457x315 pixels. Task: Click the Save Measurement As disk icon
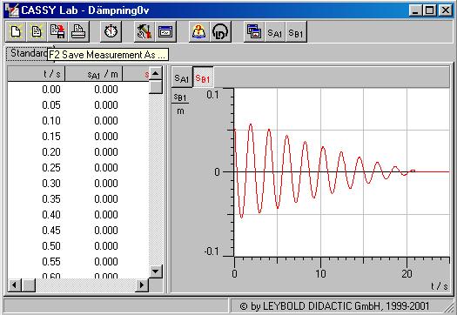tap(57, 31)
